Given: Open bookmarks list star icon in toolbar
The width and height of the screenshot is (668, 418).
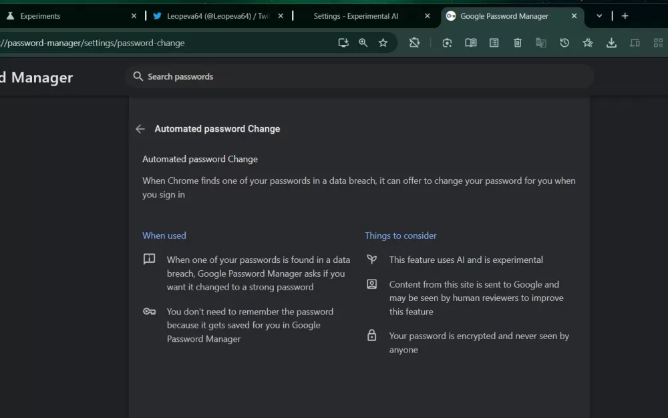Looking at the screenshot, I should pos(588,43).
